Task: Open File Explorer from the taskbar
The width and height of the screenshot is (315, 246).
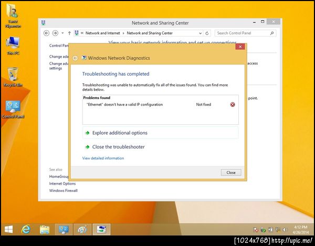Action: (45, 229)
